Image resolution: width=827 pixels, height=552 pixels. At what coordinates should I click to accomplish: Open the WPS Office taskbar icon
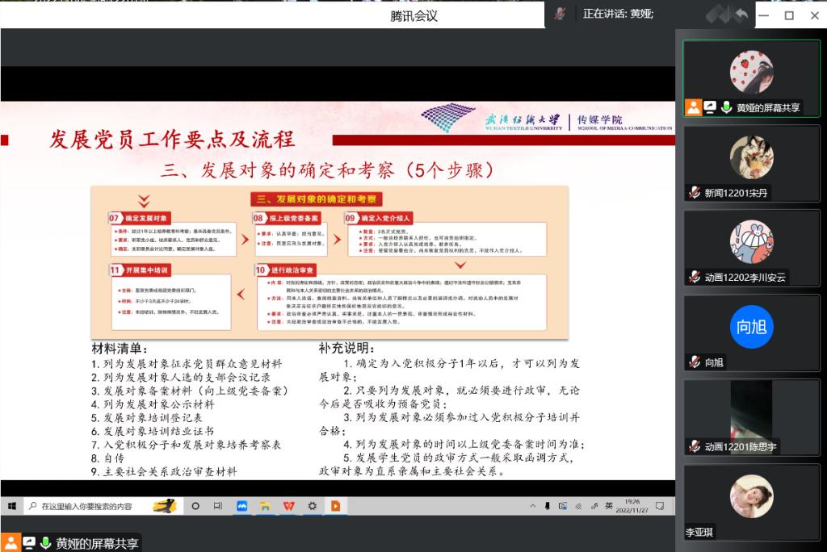pos(288,506)
